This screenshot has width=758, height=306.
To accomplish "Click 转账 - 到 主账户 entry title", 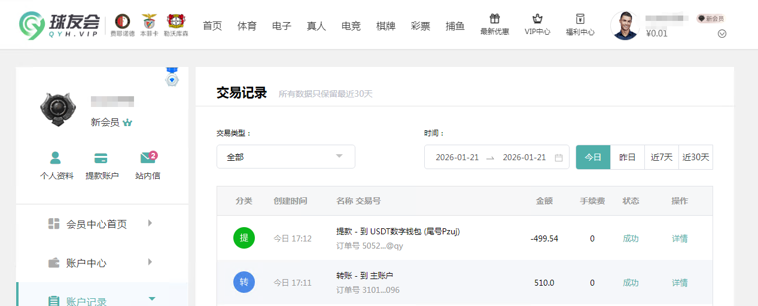I will 365,276.
